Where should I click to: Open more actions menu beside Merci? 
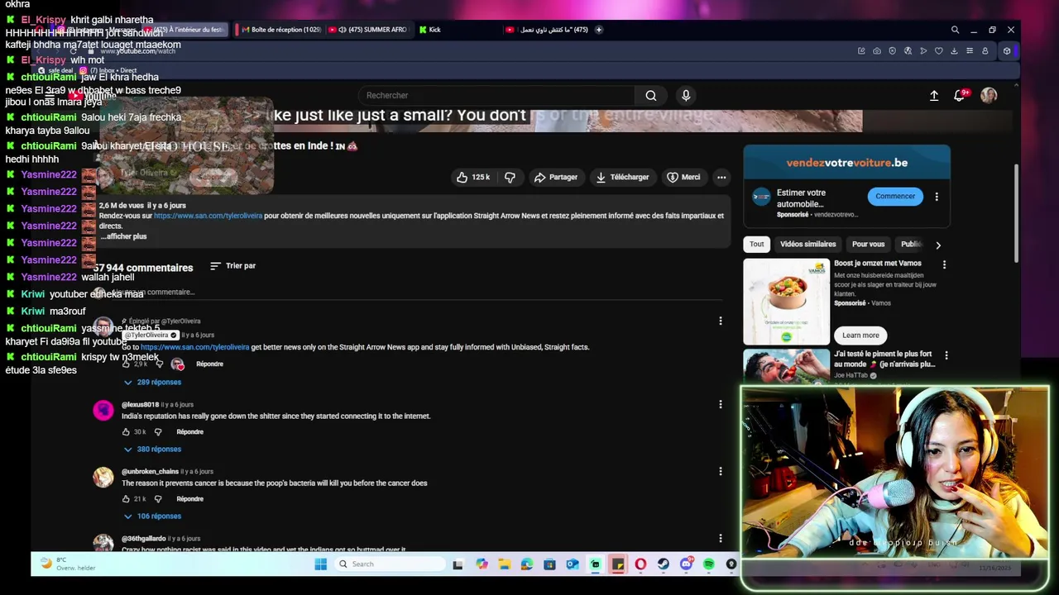[721, 177]
